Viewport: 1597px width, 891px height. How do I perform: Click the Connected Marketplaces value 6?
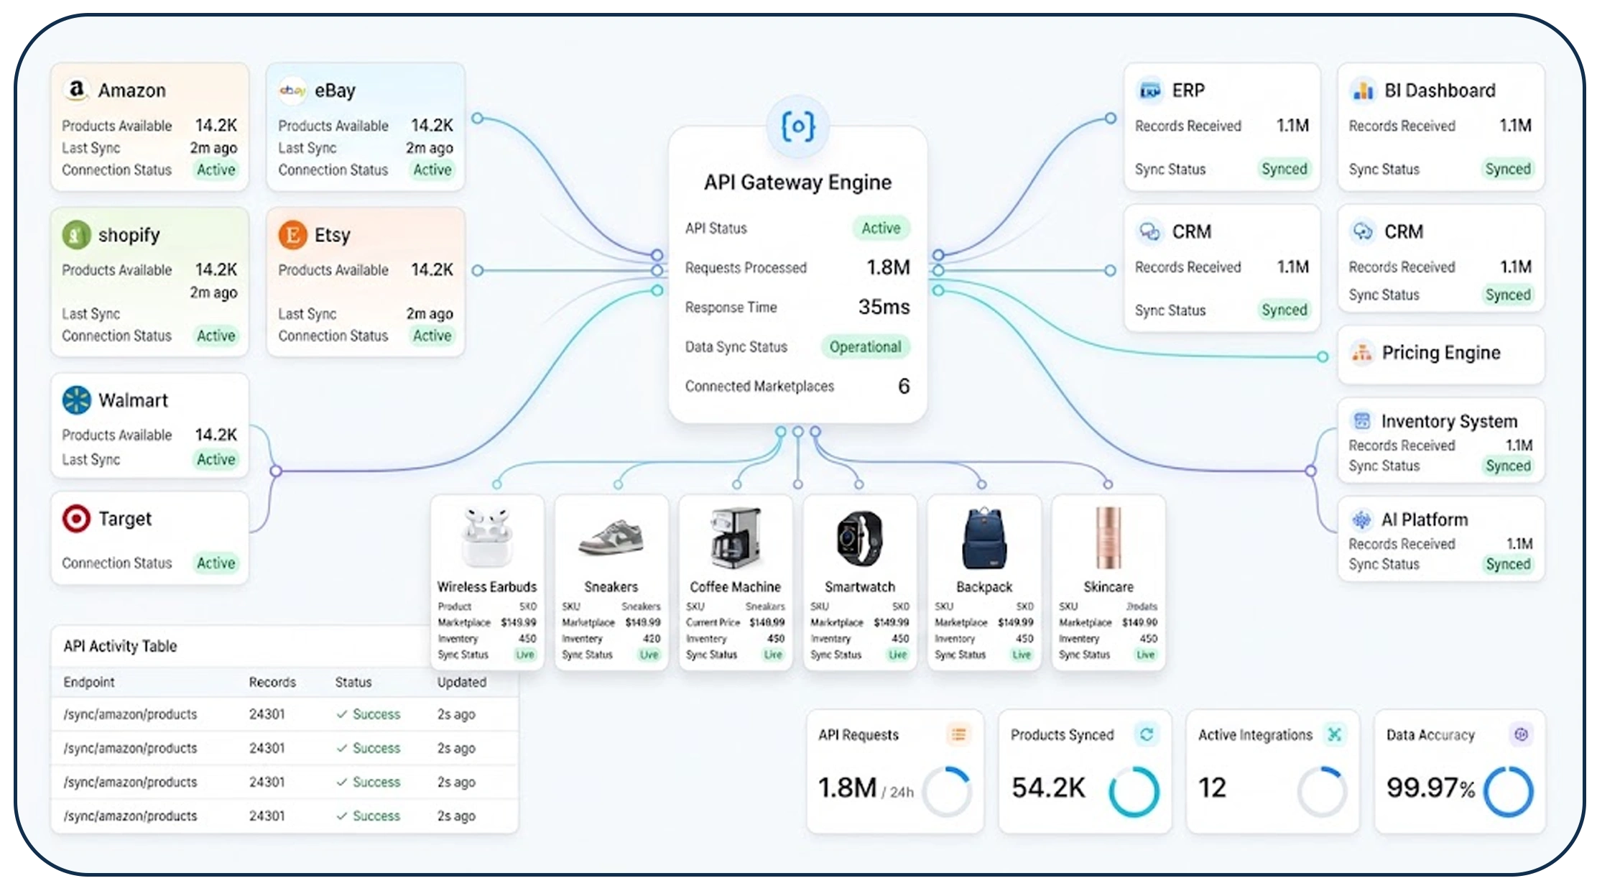904,387
